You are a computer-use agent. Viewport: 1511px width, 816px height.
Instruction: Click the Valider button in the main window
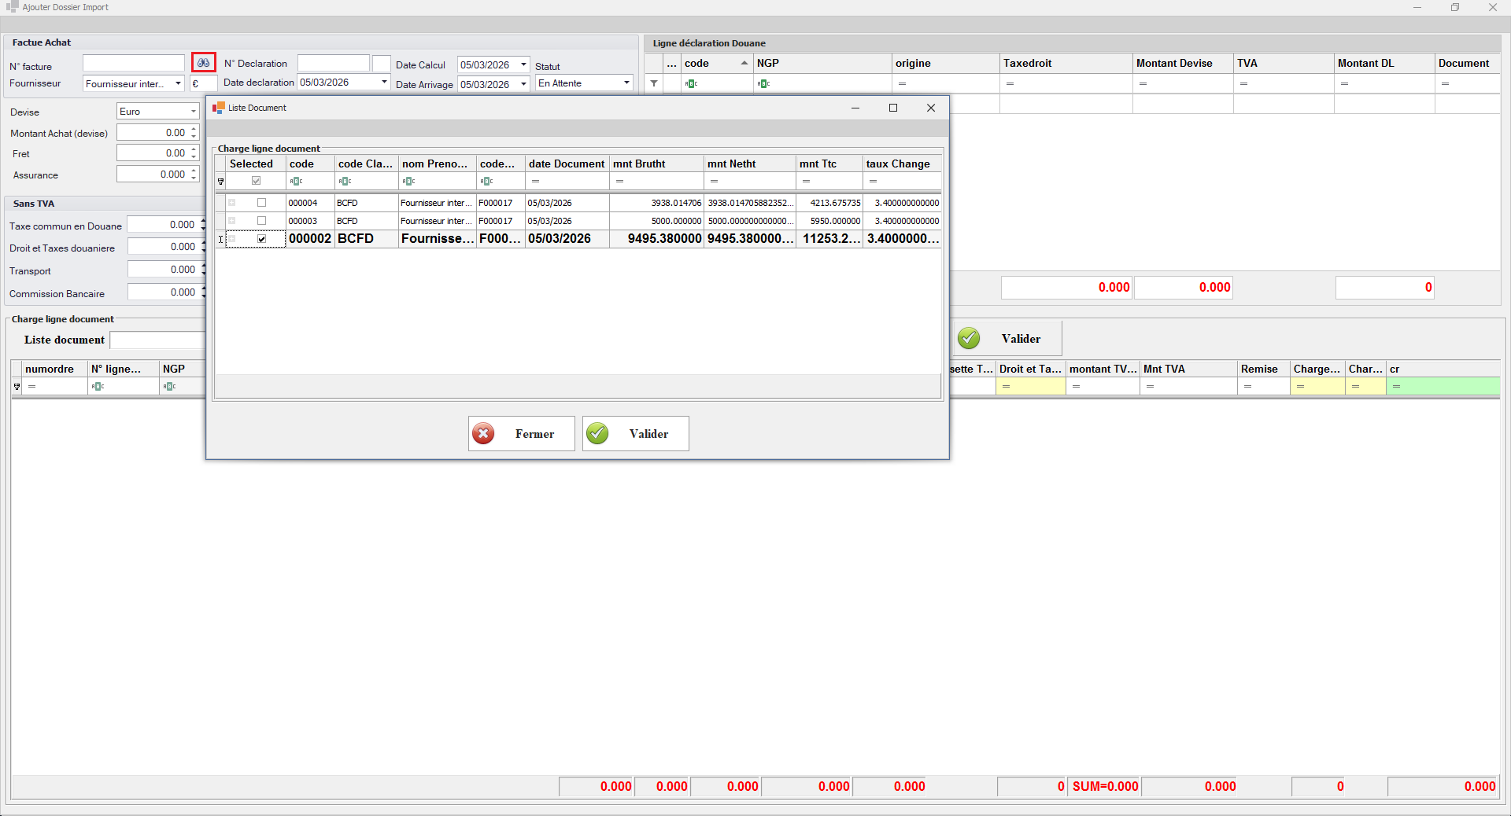[1007, 339]
